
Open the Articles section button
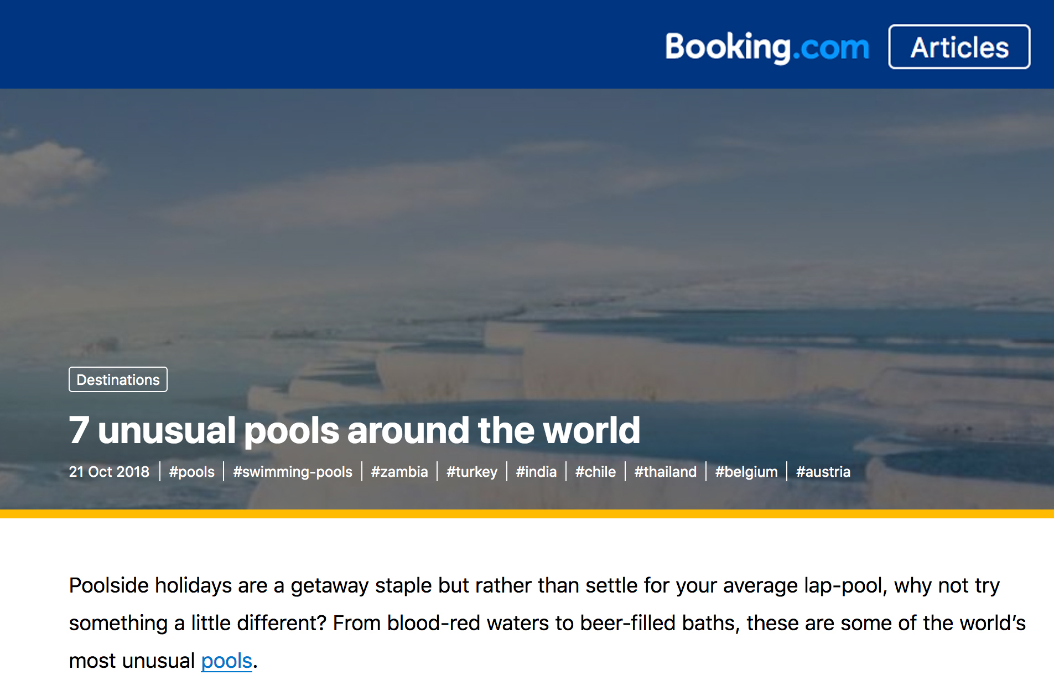(959, 47)
